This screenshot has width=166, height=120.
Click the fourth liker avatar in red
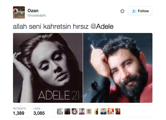(82, 111)
